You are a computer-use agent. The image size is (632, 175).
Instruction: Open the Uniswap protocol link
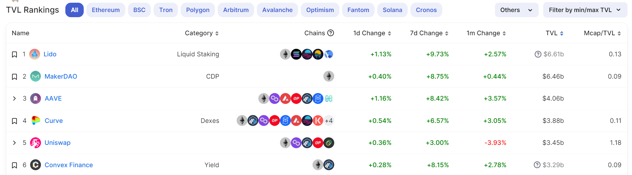coord(58,143)
